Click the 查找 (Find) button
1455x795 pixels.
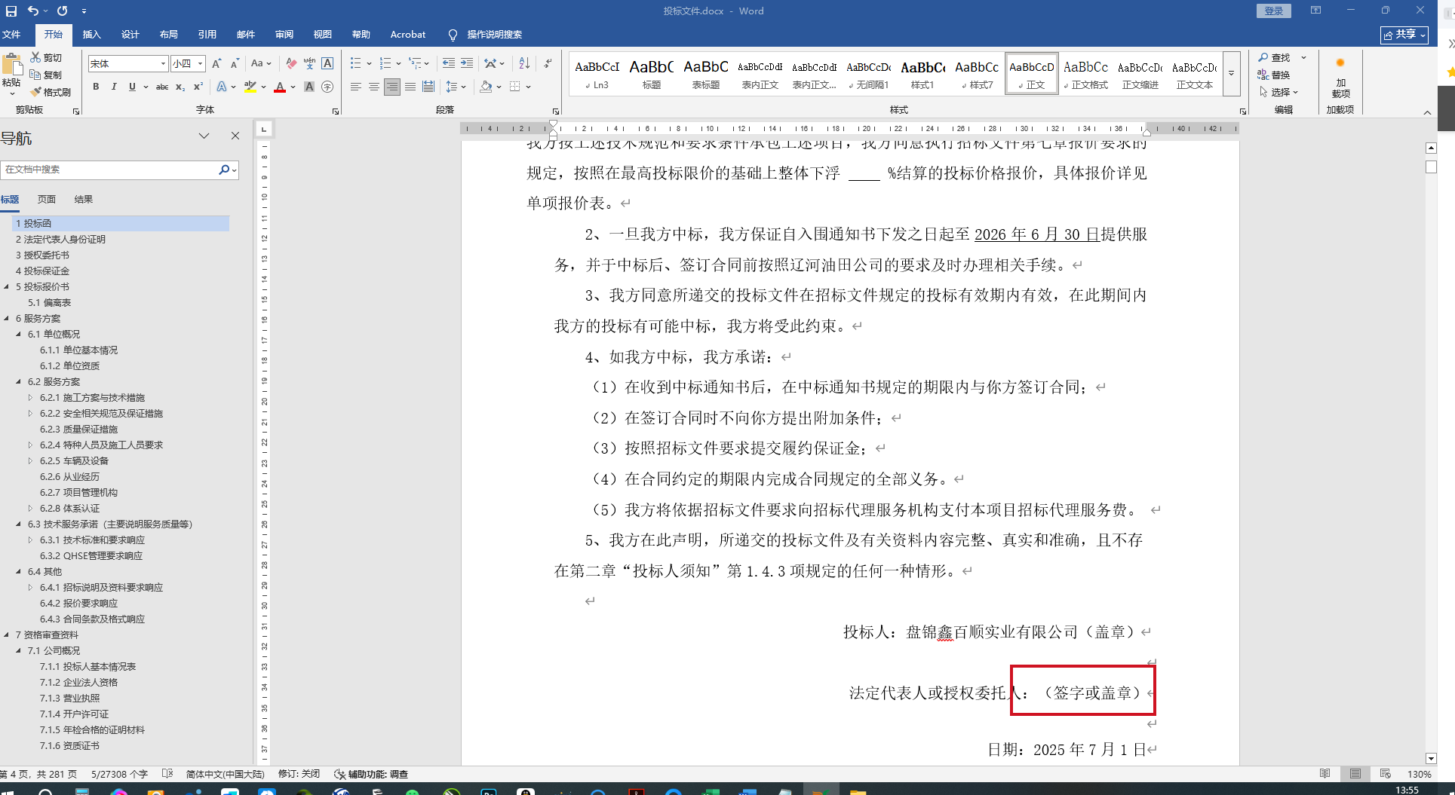click(x=1274, y=57)
